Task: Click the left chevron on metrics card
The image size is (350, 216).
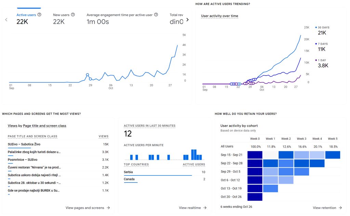Action: click(6, 20)
